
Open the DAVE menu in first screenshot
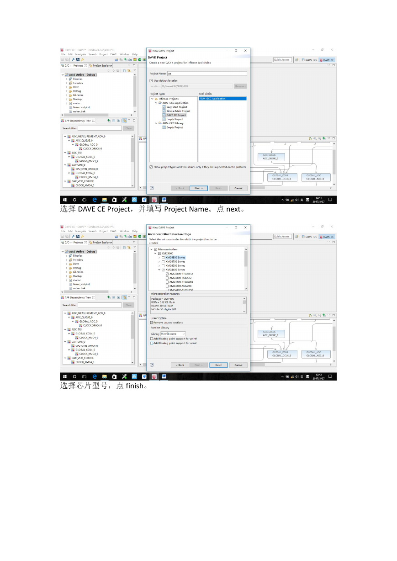pyautogui.click(x=114, y=54)
